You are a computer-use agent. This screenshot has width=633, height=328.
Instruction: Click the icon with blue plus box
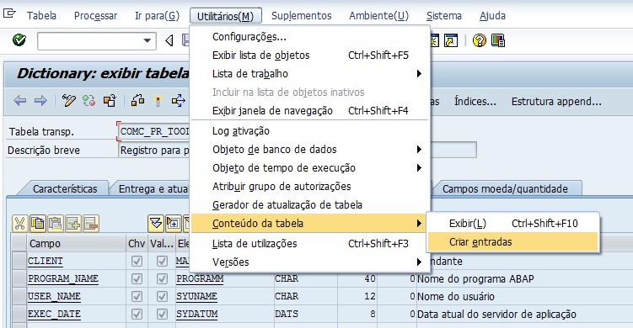tap(174, 223)
